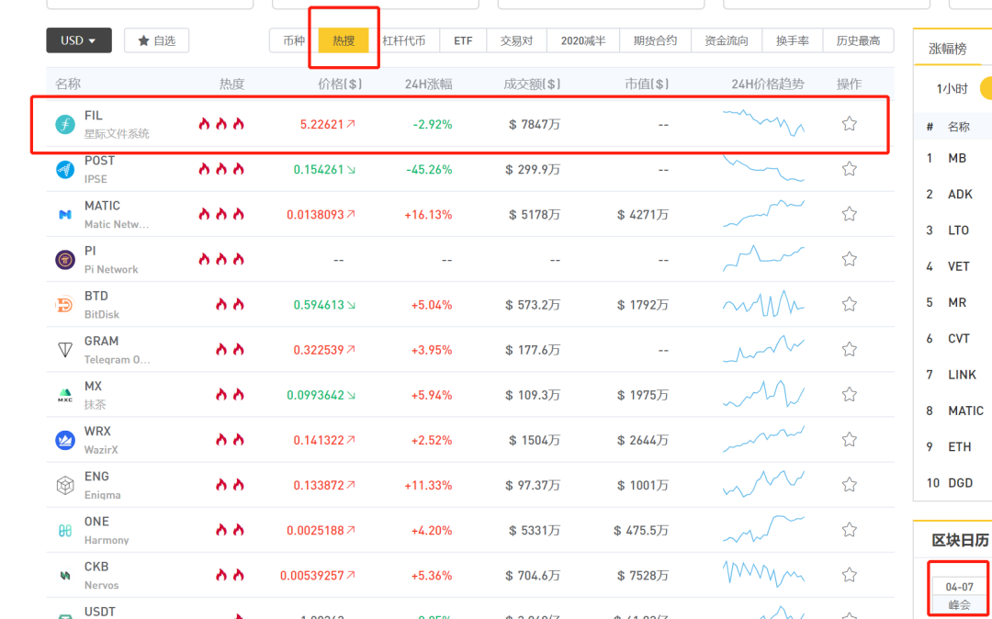Open MATIC 24H price trend chart
Image resolution: width=992 pixels, height=619 pixels.
[x=763, y=213]
